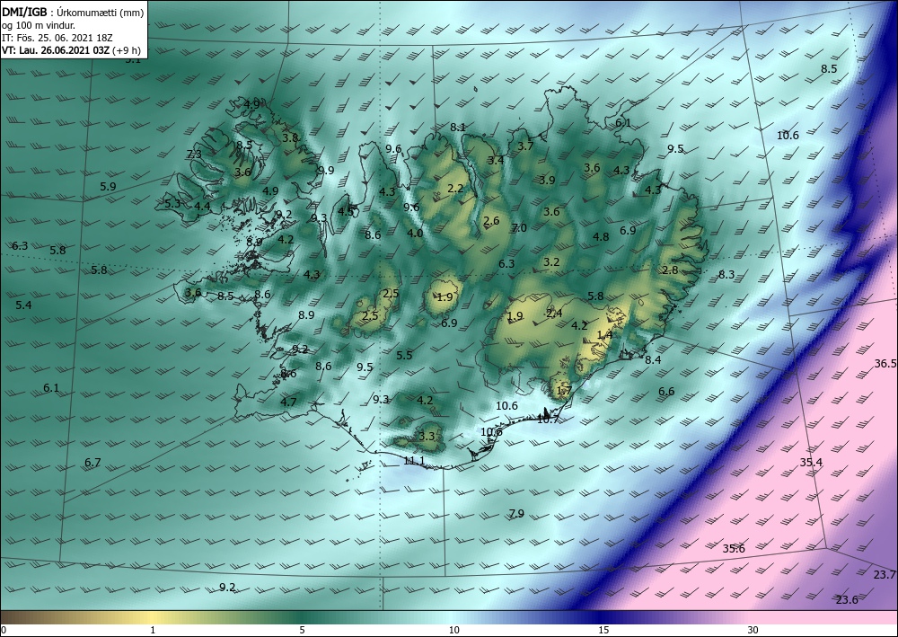898x637 pixels.
Task: Click the color scale label 15
Action: 603,630
